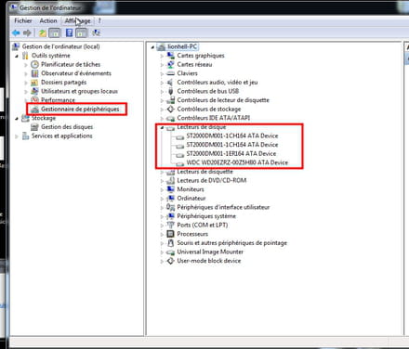Expand the Cartes graphiques node

(162, 56)
